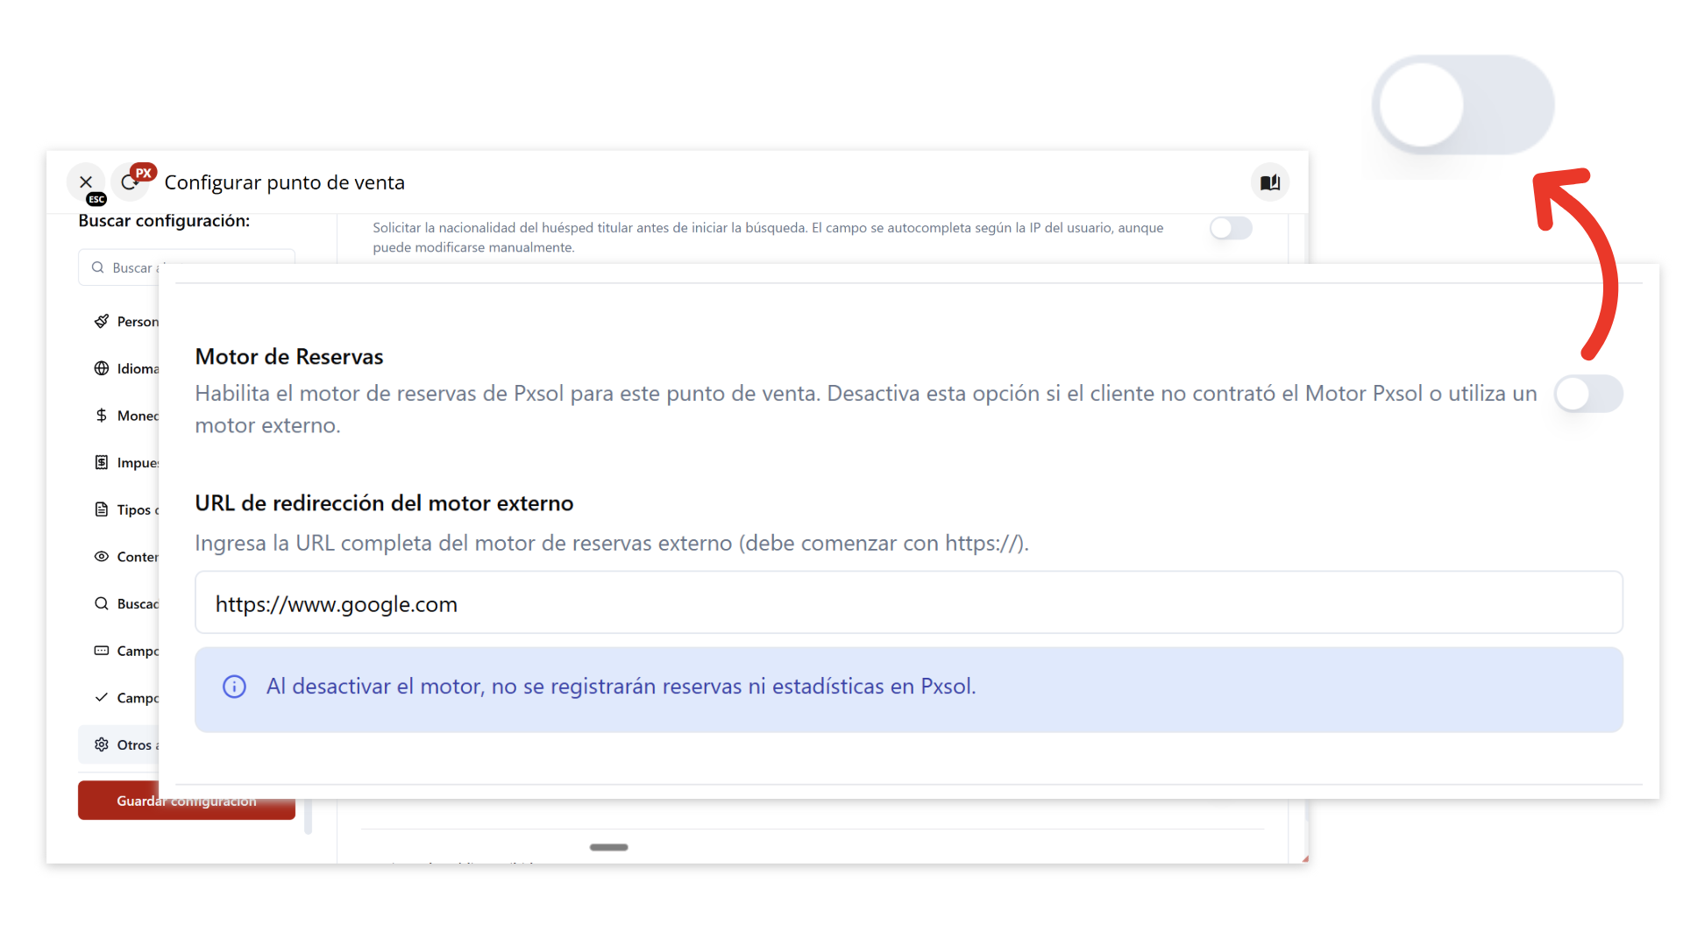Go to the Impuestos receipt section
The image size is (1683, 947).
pyautogui.click(x=126, y=462)
